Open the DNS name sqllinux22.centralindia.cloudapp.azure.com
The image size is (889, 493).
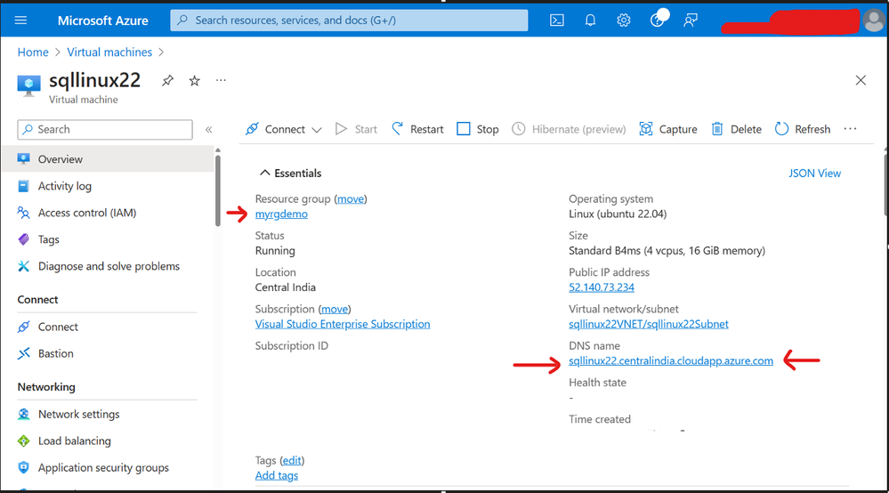pos(671,361)
